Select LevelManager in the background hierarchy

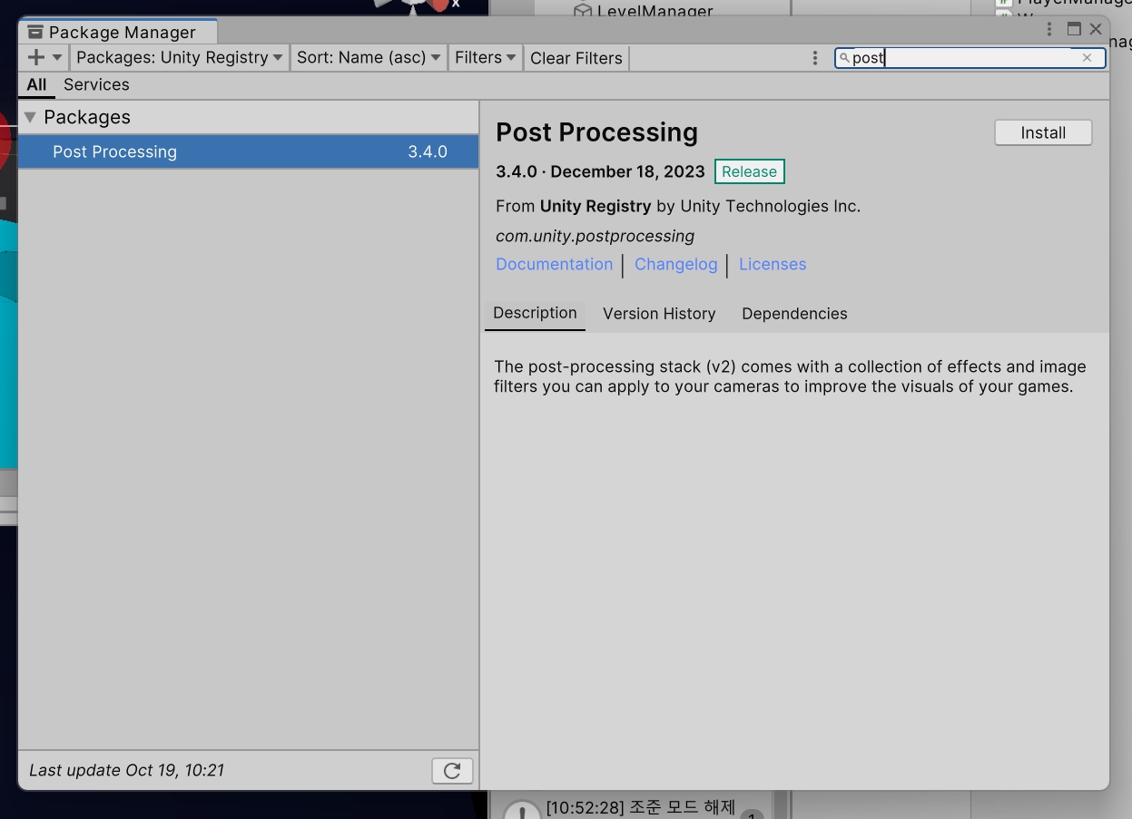[655, 11]
